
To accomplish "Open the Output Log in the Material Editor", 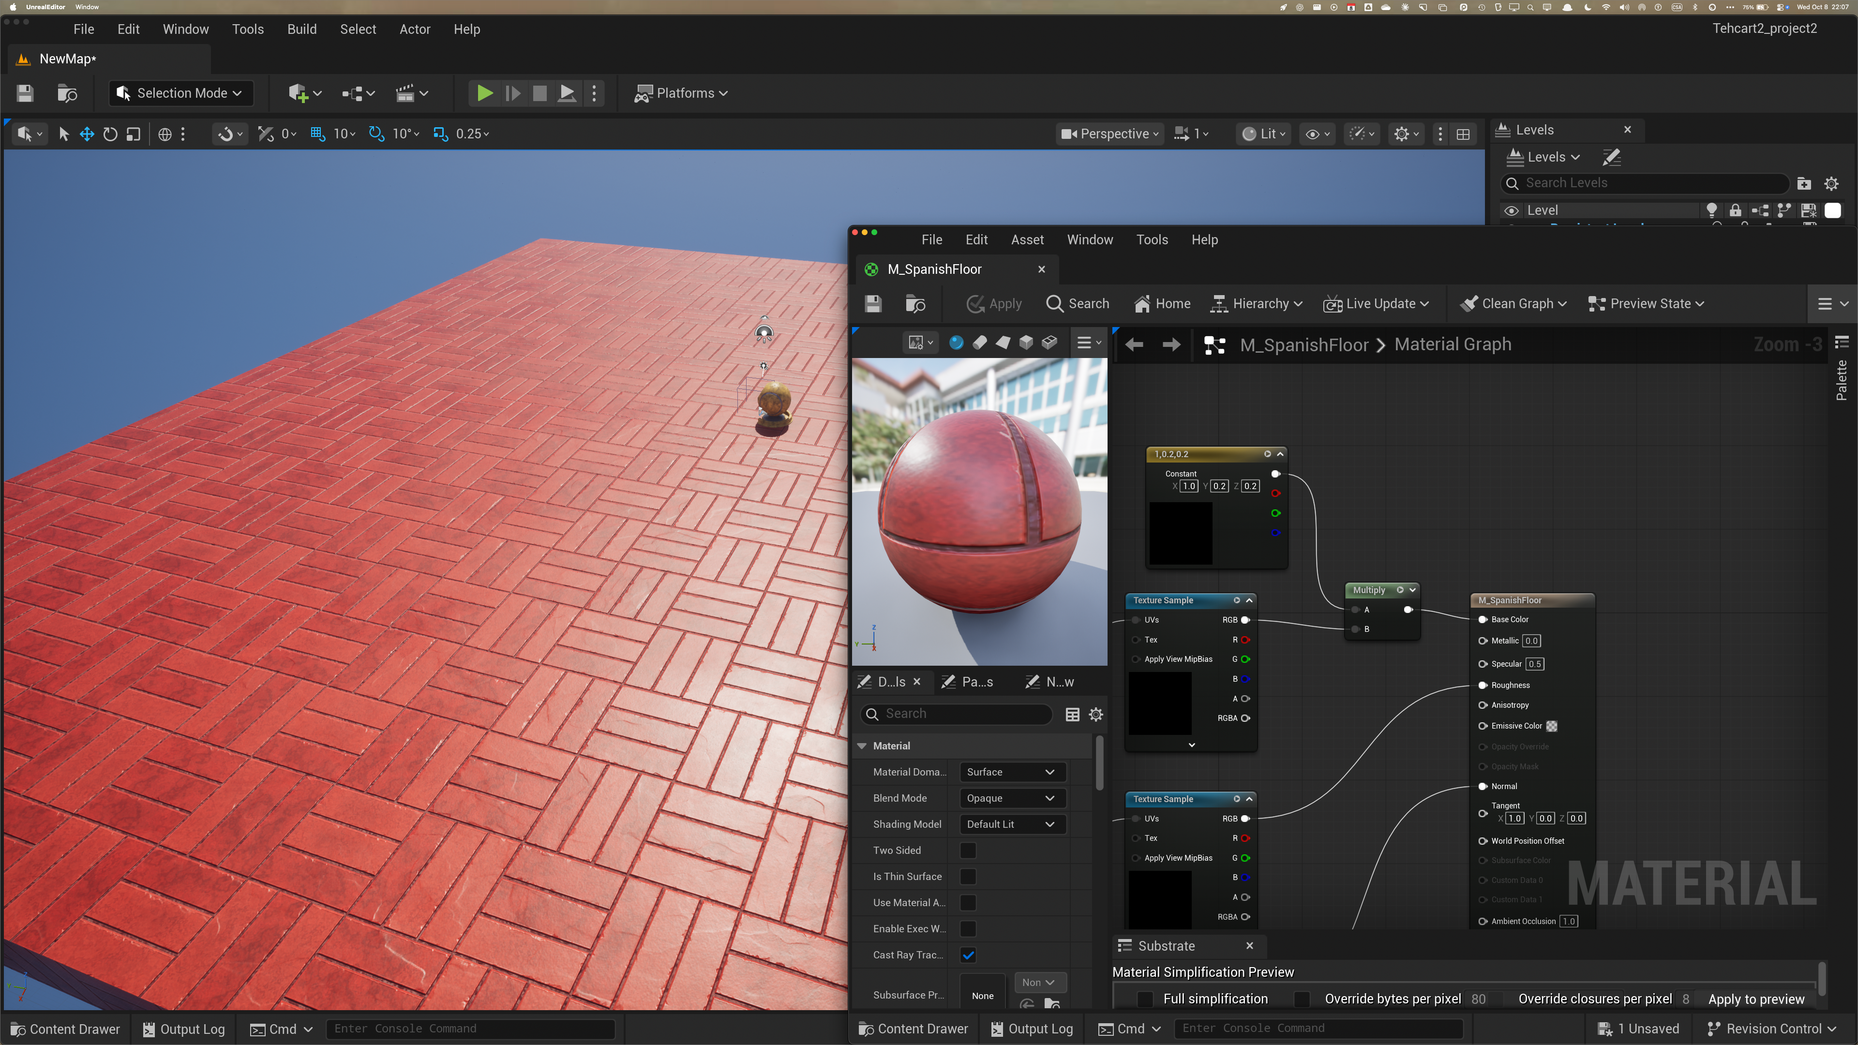I will click(x=1032, y=1029).
